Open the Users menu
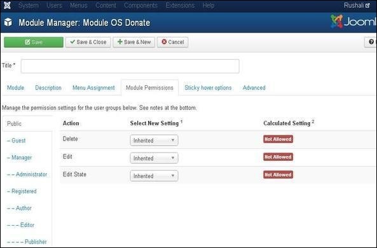 (x=54, y=5)
